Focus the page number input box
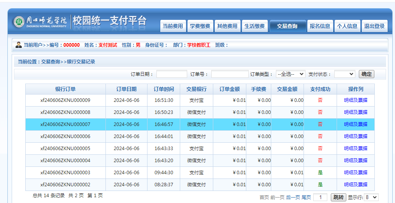The image size is (395, 203). [320, 197]
